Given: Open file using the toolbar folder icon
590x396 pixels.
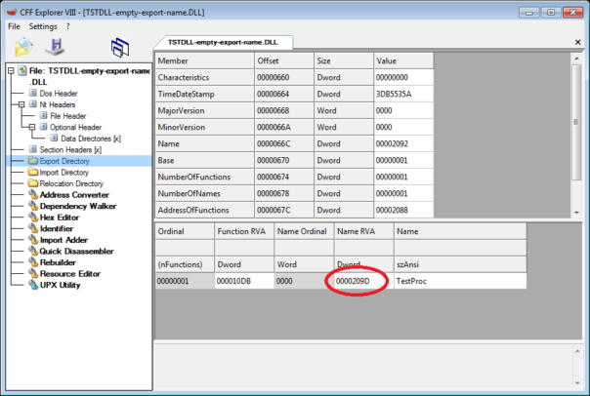Looking at the screenshot, I should (x=23, y=47).
